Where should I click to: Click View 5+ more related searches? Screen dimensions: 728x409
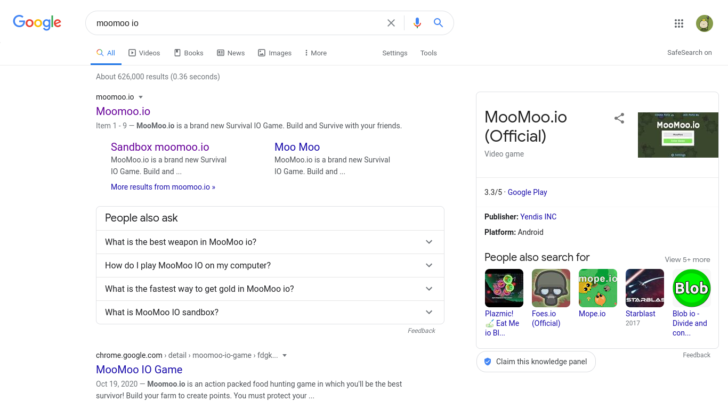pos(687,259)
